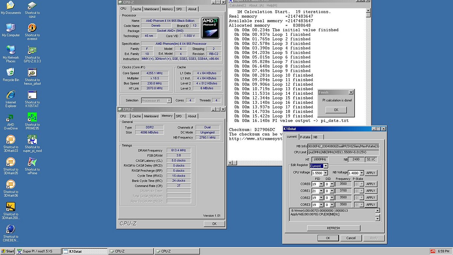Select the Shortcut to wPrime icon
This screenshot has width=453, height=255.
point(32,162)
